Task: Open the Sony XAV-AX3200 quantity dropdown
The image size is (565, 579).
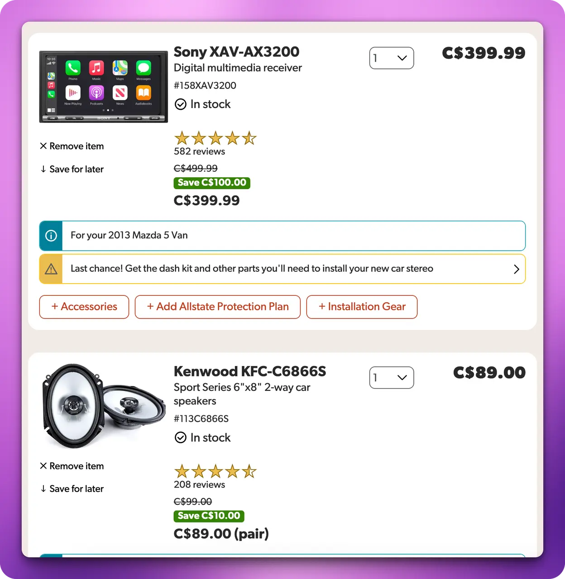Action: pos(392,58)
